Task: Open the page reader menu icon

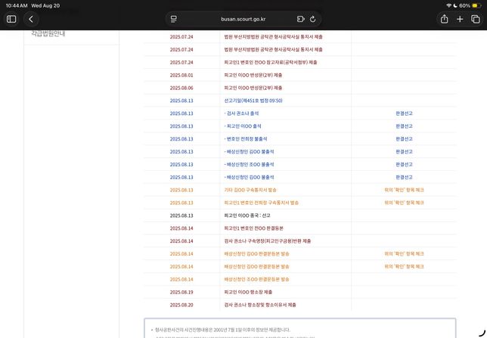Action: tap(173, 19)
